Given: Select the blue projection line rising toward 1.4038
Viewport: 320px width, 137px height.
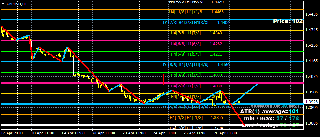Looking at the screenshot, I should [x=245, y=94].
